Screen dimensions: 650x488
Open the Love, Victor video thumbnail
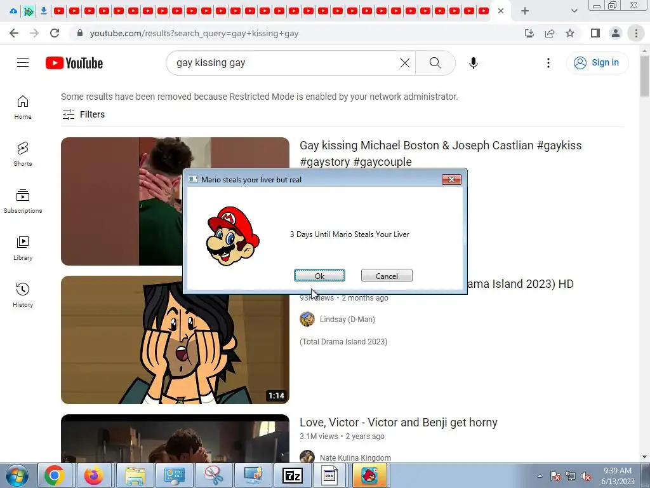175,438
